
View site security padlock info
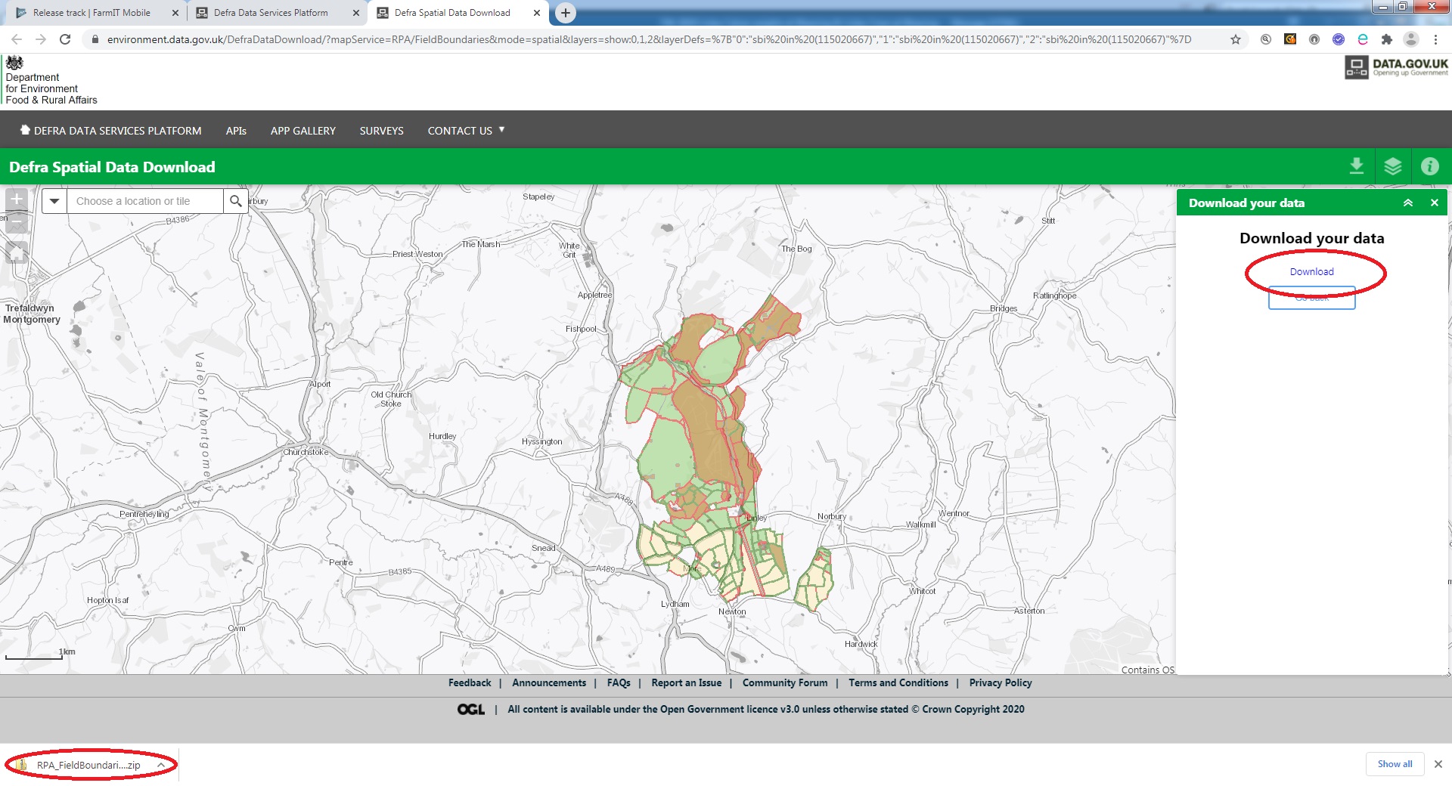[95, 39]
